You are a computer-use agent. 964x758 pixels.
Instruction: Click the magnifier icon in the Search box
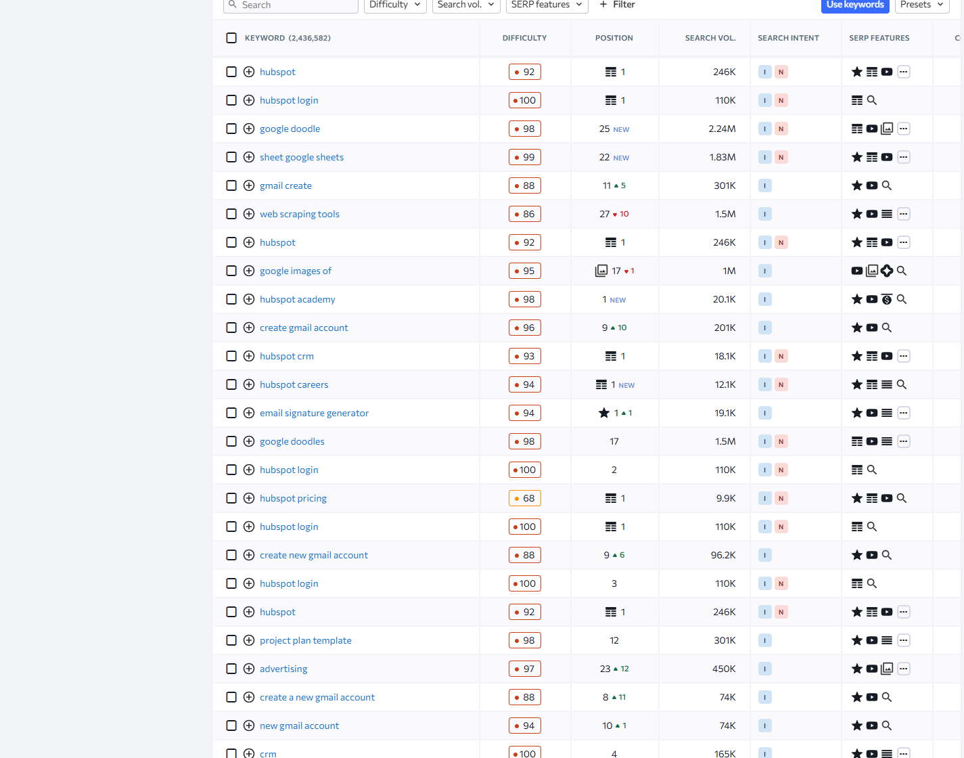(233, 5)
